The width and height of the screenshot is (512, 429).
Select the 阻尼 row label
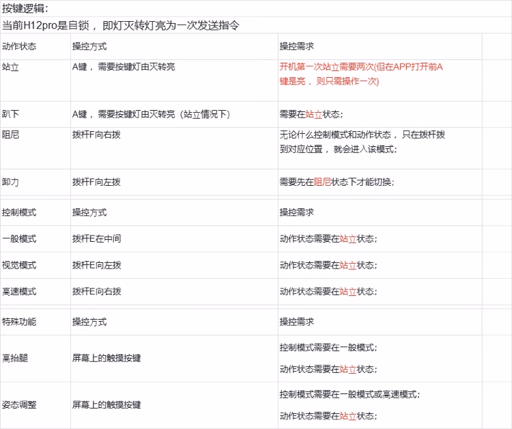click(10, 135)
